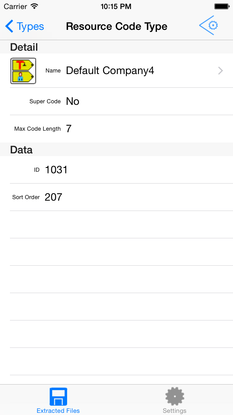Tap the blue floppy disk icon
This screenshot has height=415, width=233.
coord(58,397)
